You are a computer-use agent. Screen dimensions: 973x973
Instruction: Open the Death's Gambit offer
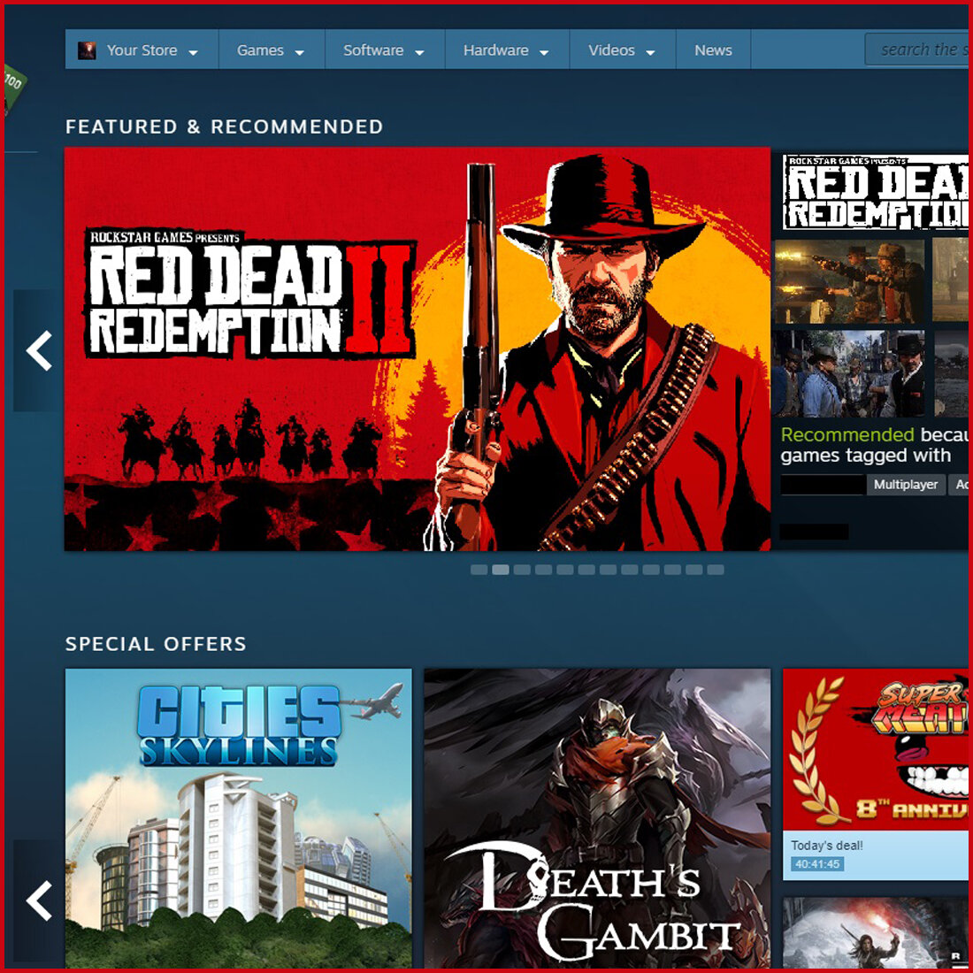point(597,818)
